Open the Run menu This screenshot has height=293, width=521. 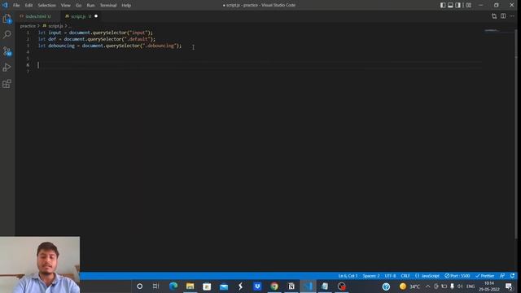pos(90,6)
